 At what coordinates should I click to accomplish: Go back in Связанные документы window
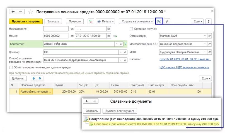87,101
